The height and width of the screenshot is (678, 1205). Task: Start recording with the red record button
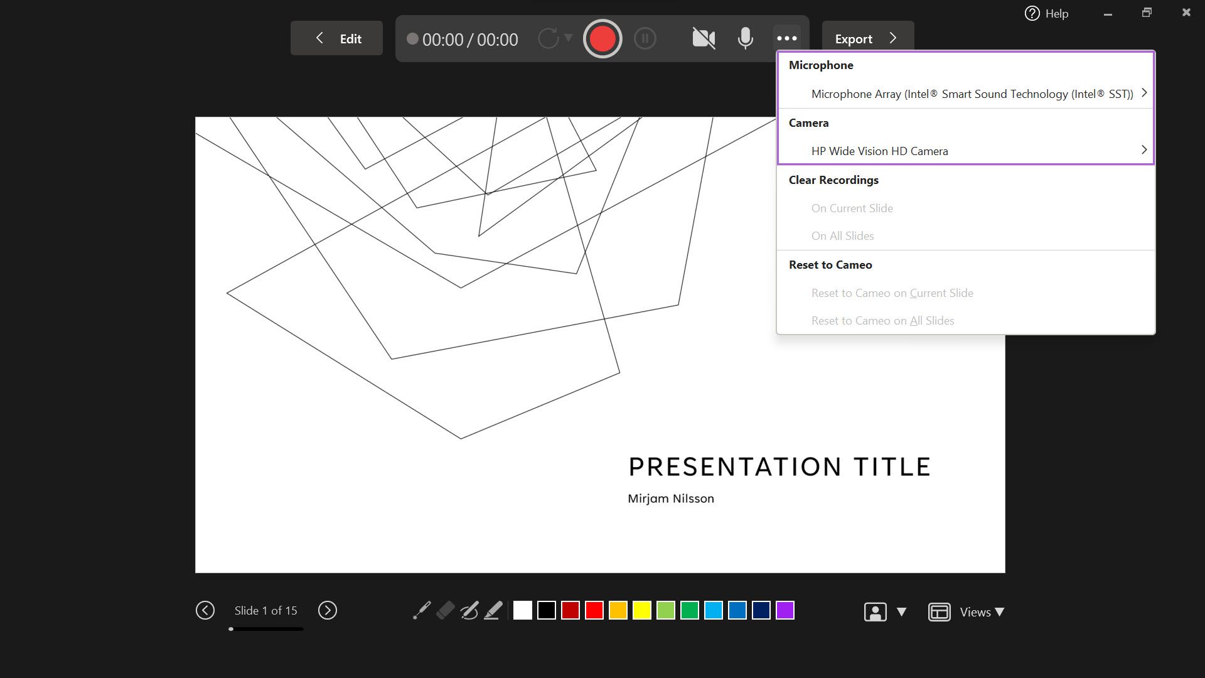tap(602, 39)
